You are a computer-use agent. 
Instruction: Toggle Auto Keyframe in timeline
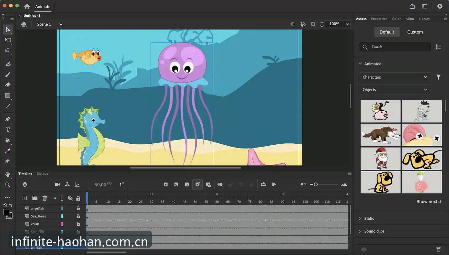(x=197, y=184)
